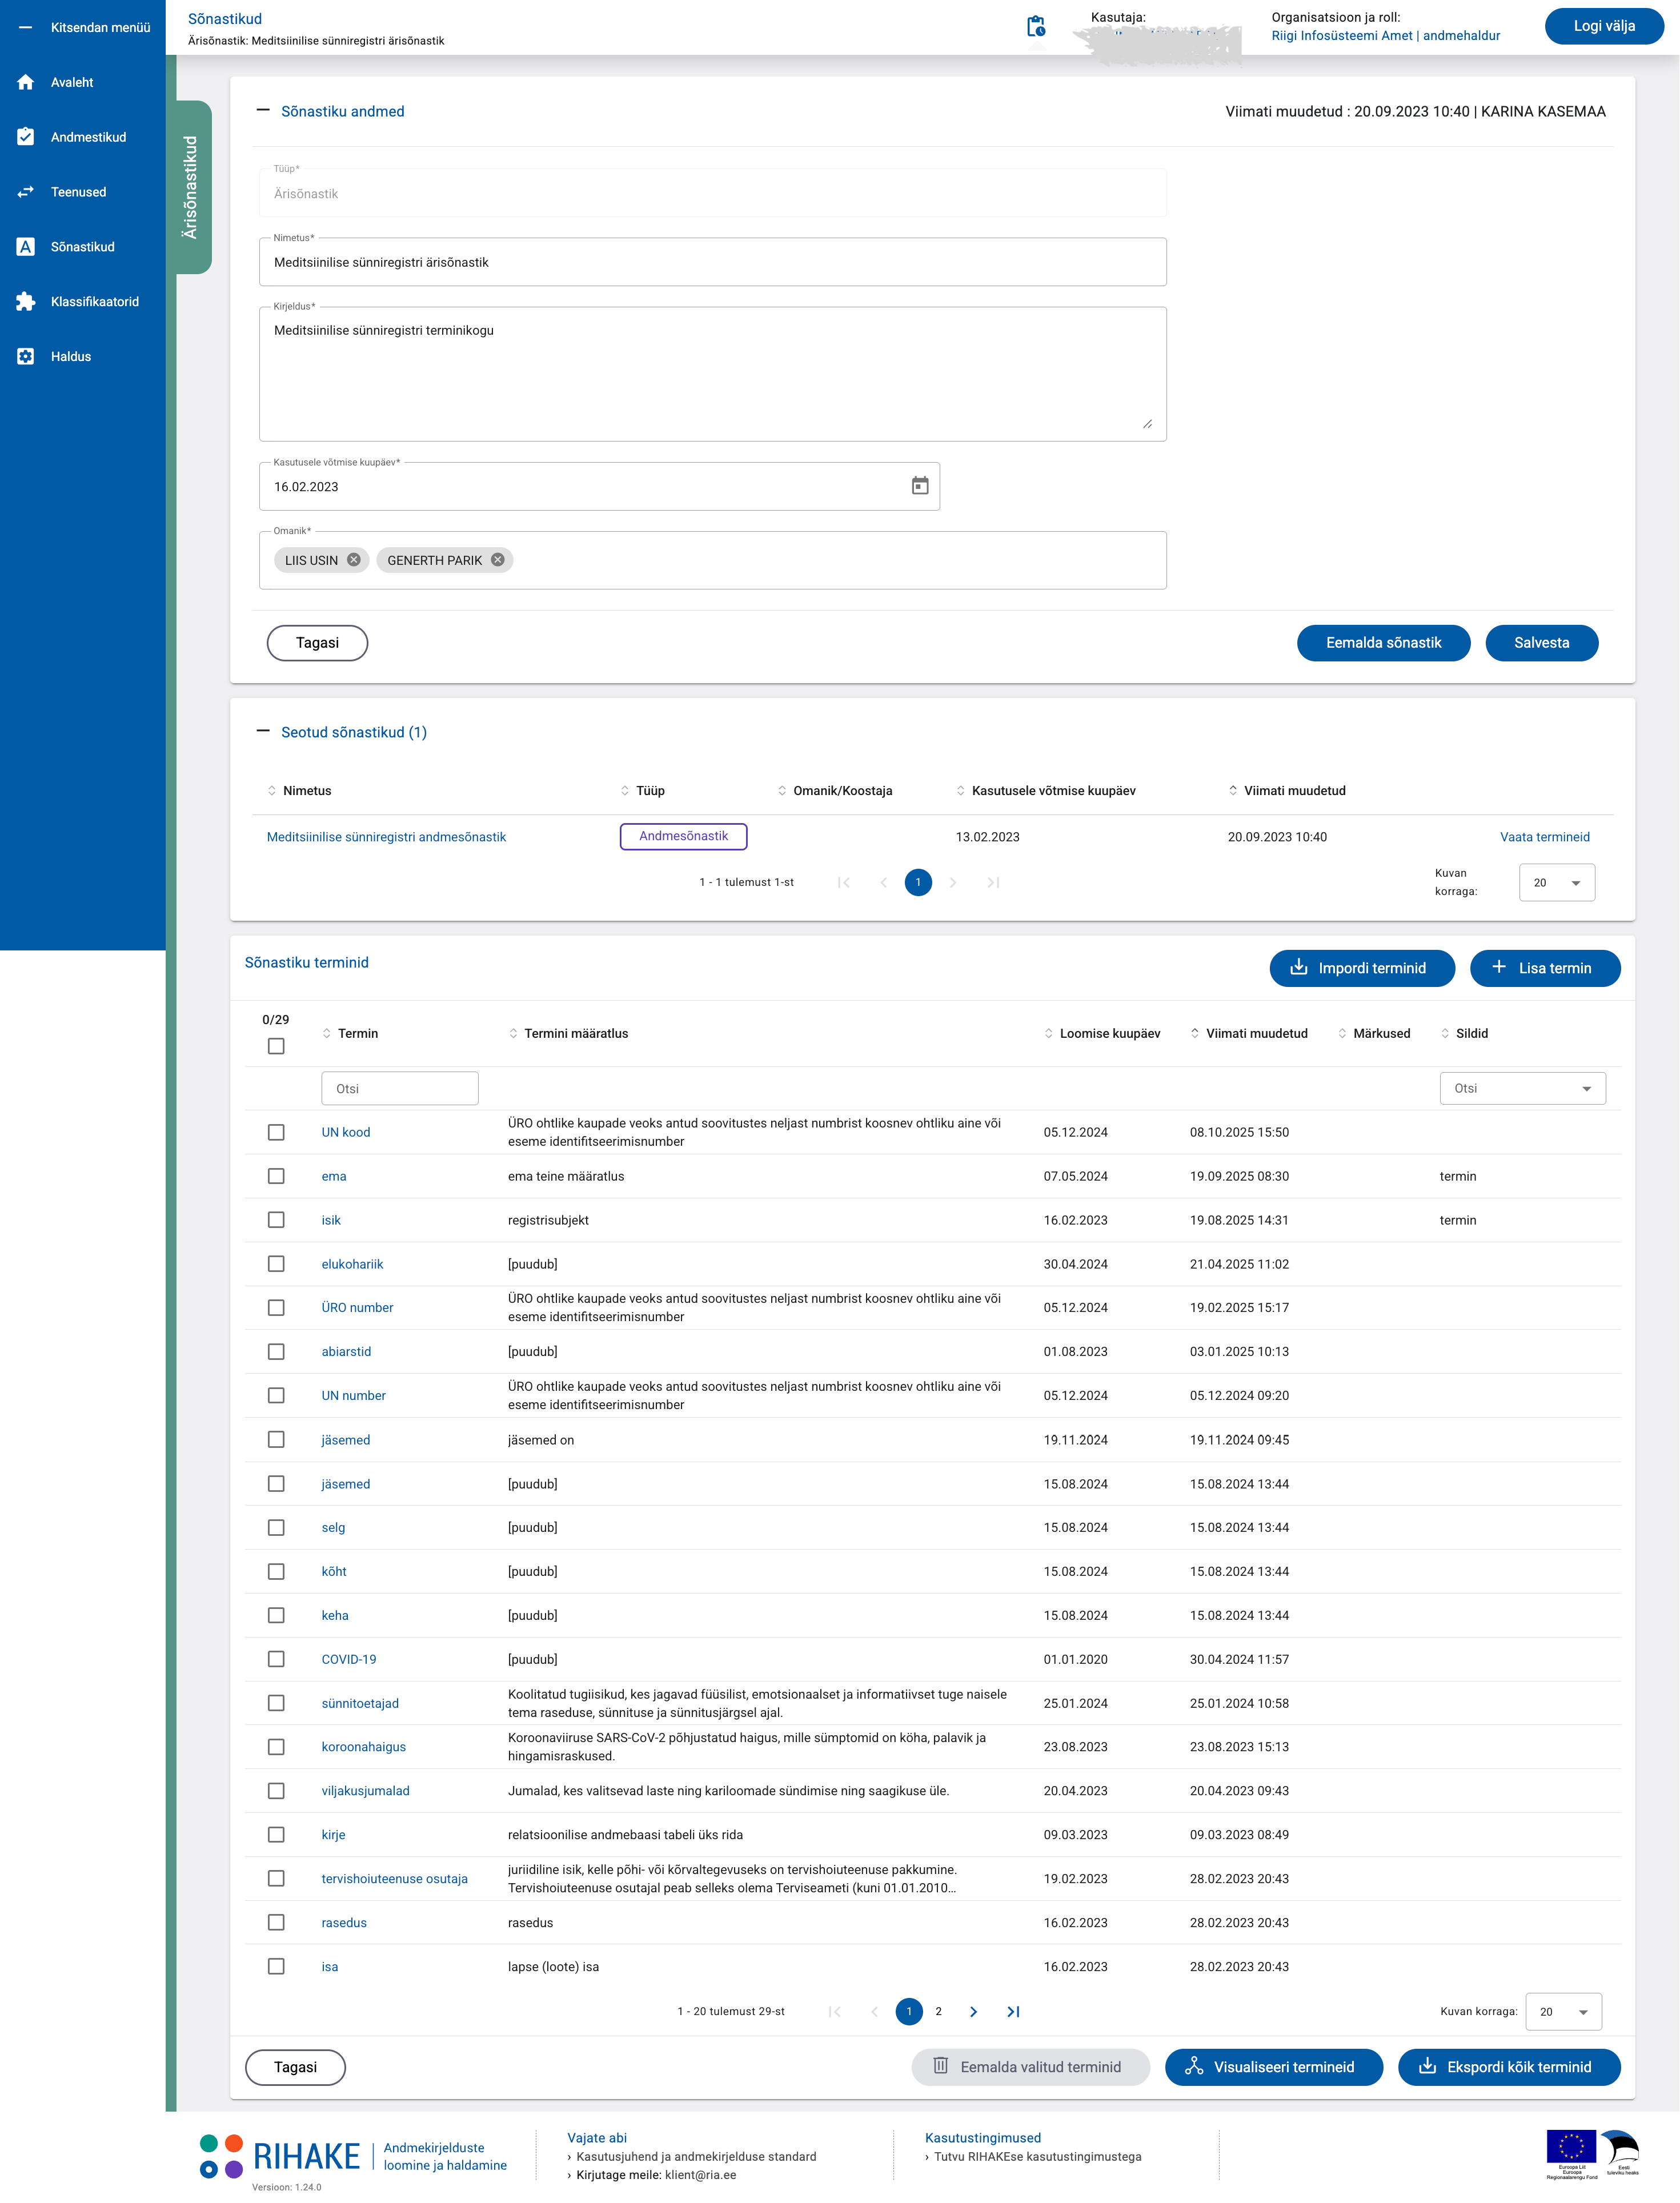1680x2203 pixels.
Task: Sort terms by Loomise kuupäev column
Action: [1109, 1033]
